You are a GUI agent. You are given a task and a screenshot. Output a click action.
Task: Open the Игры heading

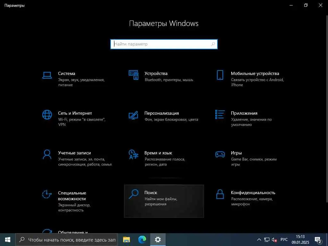coord(236,153)
